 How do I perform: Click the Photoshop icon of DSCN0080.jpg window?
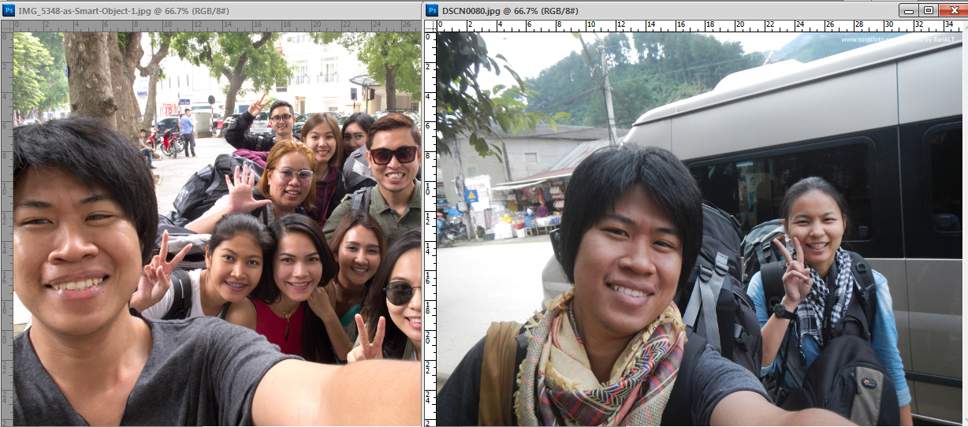point(432,10)
